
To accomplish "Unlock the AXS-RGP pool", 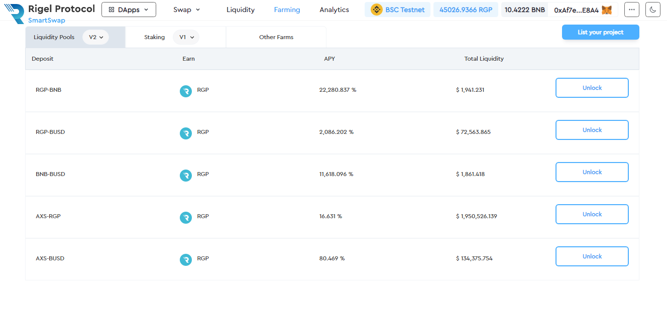I will point(592,214).
